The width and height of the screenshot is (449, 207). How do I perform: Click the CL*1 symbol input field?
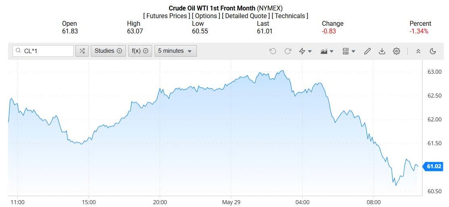(x=46, y=51)
